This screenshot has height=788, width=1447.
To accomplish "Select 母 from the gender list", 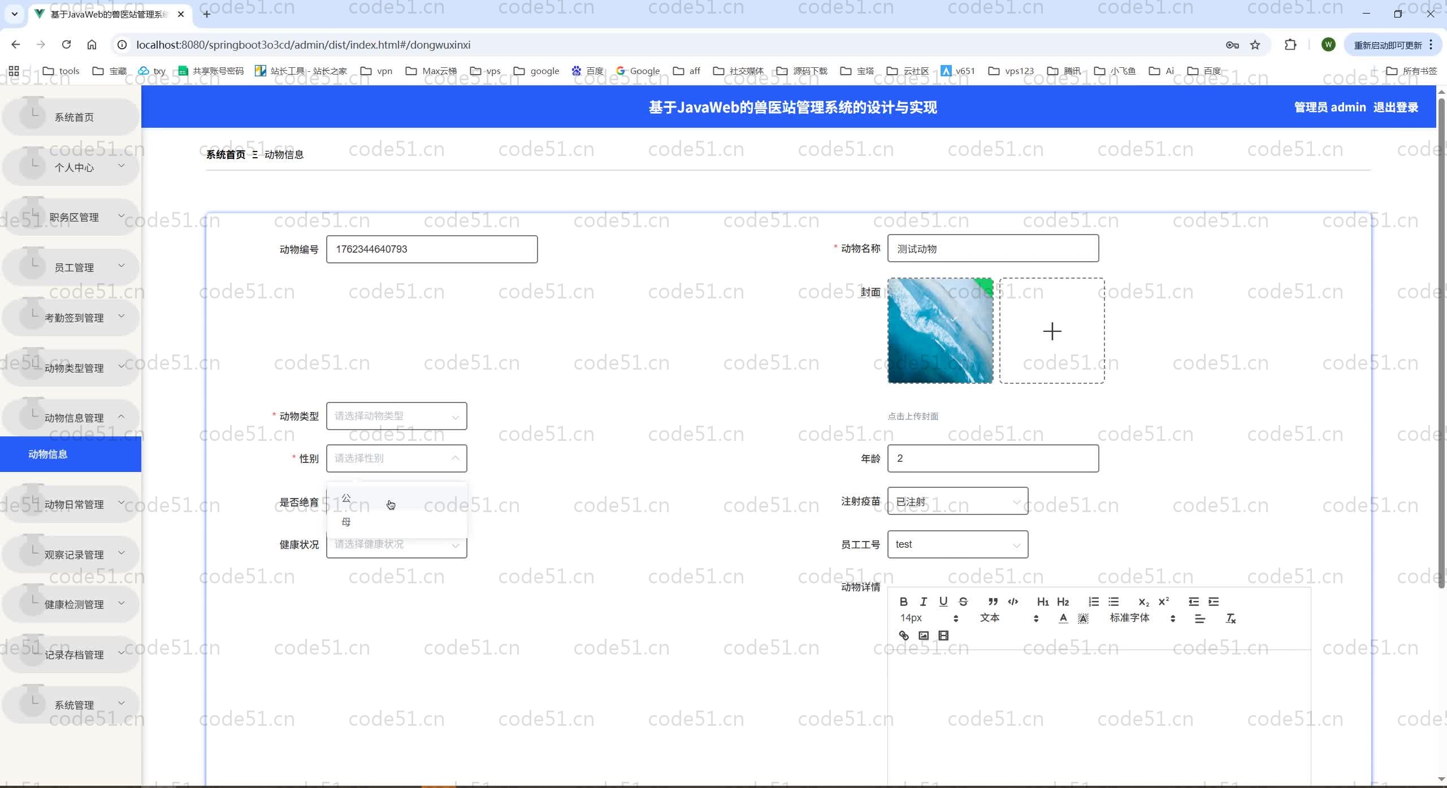I will point(346,522).
